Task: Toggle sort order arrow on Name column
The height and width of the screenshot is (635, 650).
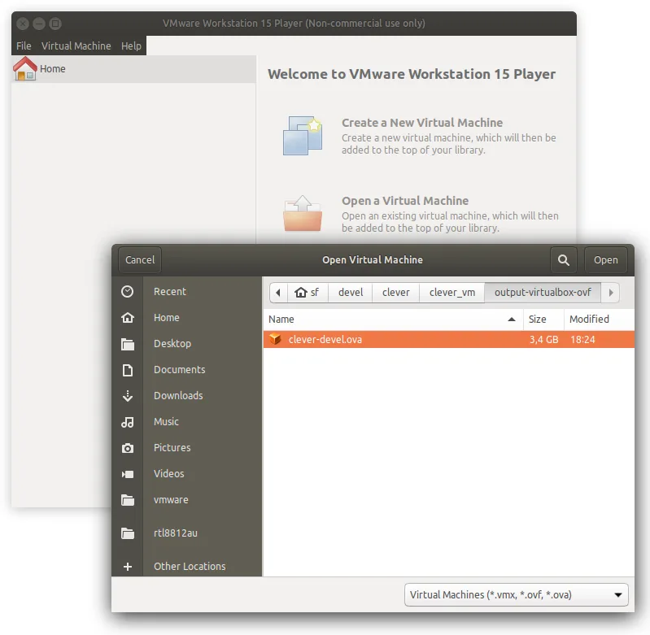Action: (x=512, y=320)
